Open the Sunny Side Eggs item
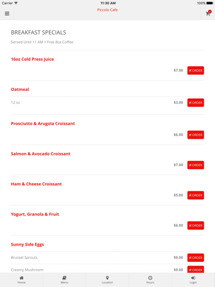This screenshot has width=215, height=287. (x=27, y=245)
